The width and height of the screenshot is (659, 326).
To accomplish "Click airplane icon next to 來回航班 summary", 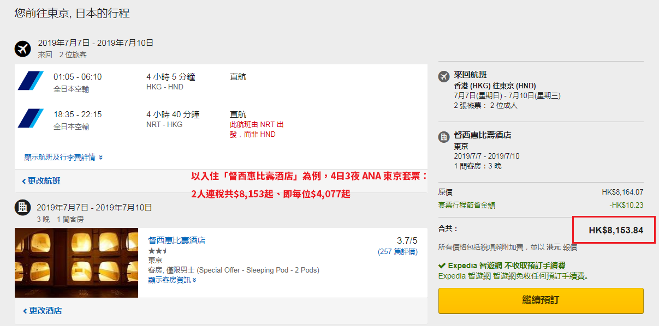I will pos(444,77).
